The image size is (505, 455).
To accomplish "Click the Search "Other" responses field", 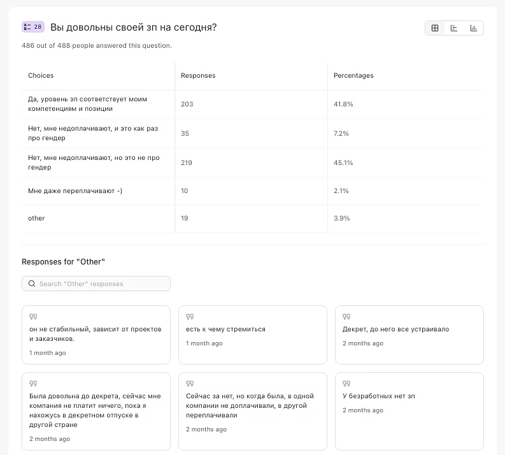I will [102, 284].
